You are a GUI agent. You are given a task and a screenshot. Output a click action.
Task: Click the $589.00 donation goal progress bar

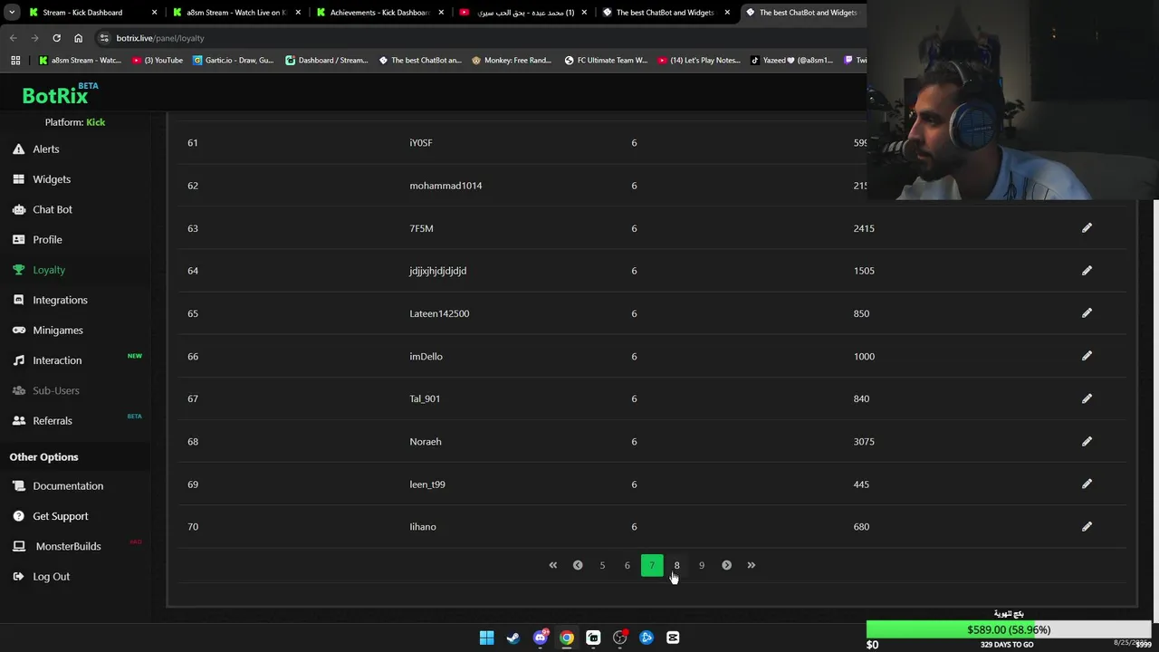(1009, 629)
